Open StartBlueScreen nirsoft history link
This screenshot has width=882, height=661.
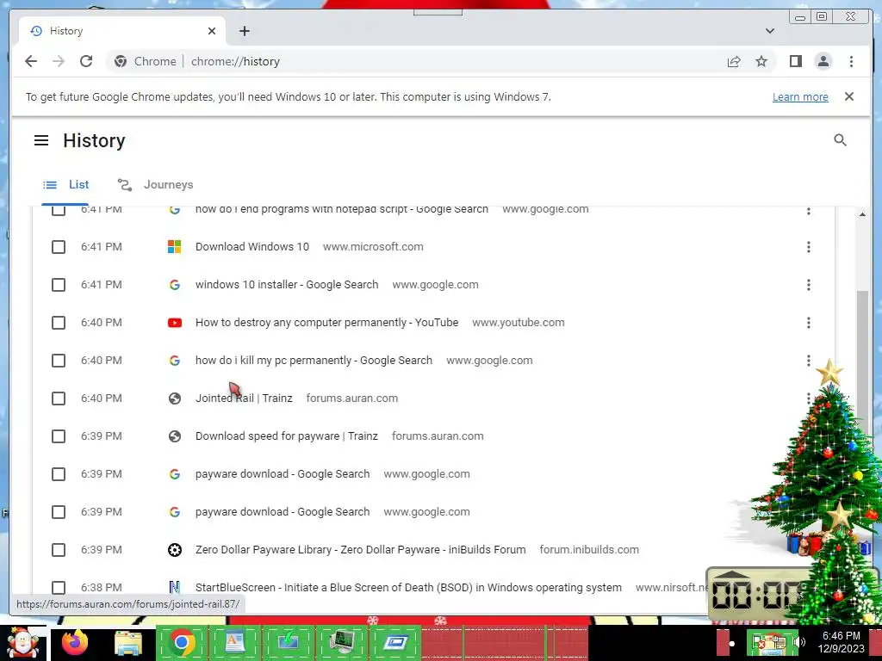408,587
